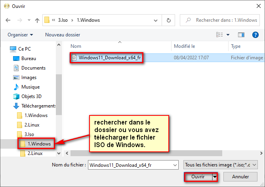Open the file type filter dropdown
This screenshot has height=187, width=265.
pos(221,164)
